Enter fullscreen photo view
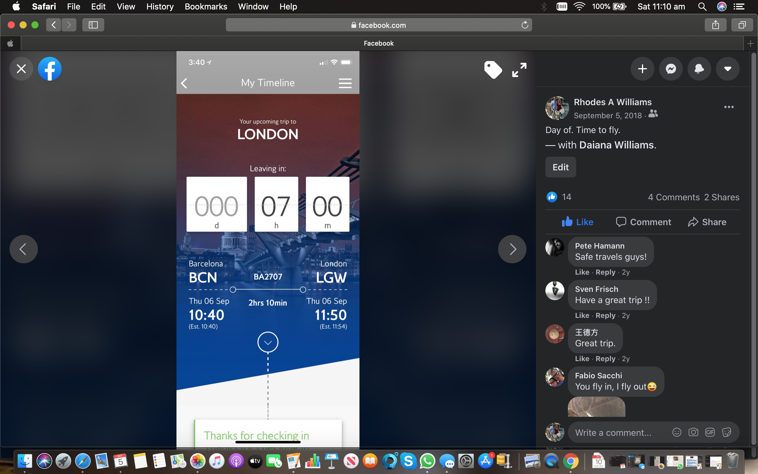Image resolution: width=758 pixels, height=474 pixels. 519,70
